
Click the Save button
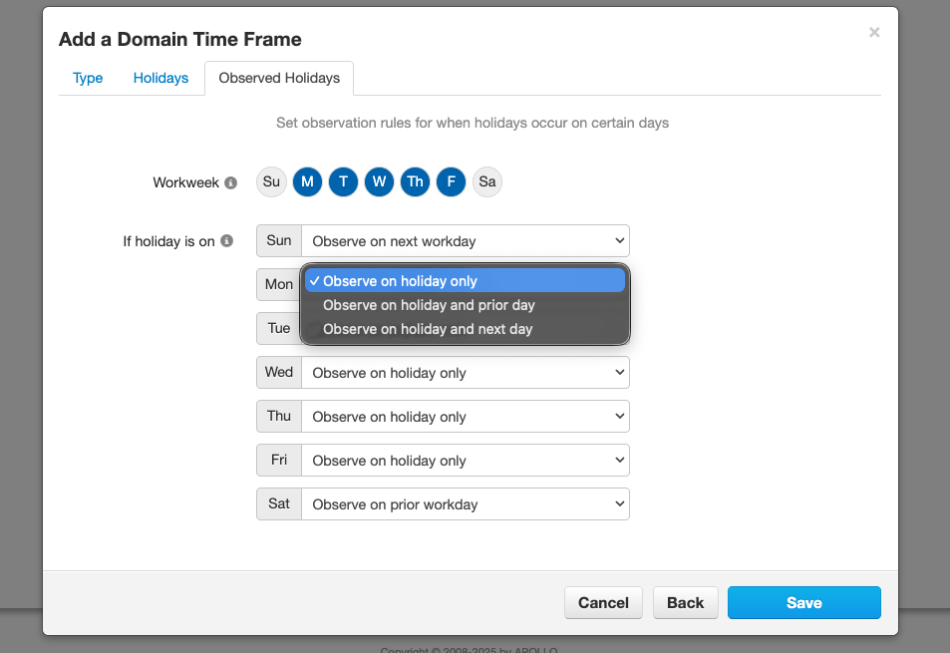(804, 603)
